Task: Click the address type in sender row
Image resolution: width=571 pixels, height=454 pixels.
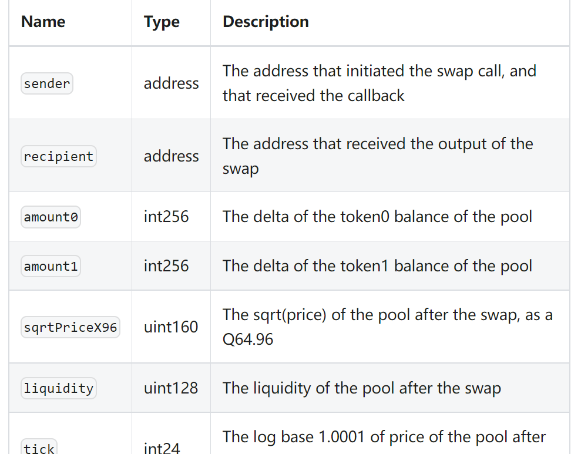Action: pos(171,83)
